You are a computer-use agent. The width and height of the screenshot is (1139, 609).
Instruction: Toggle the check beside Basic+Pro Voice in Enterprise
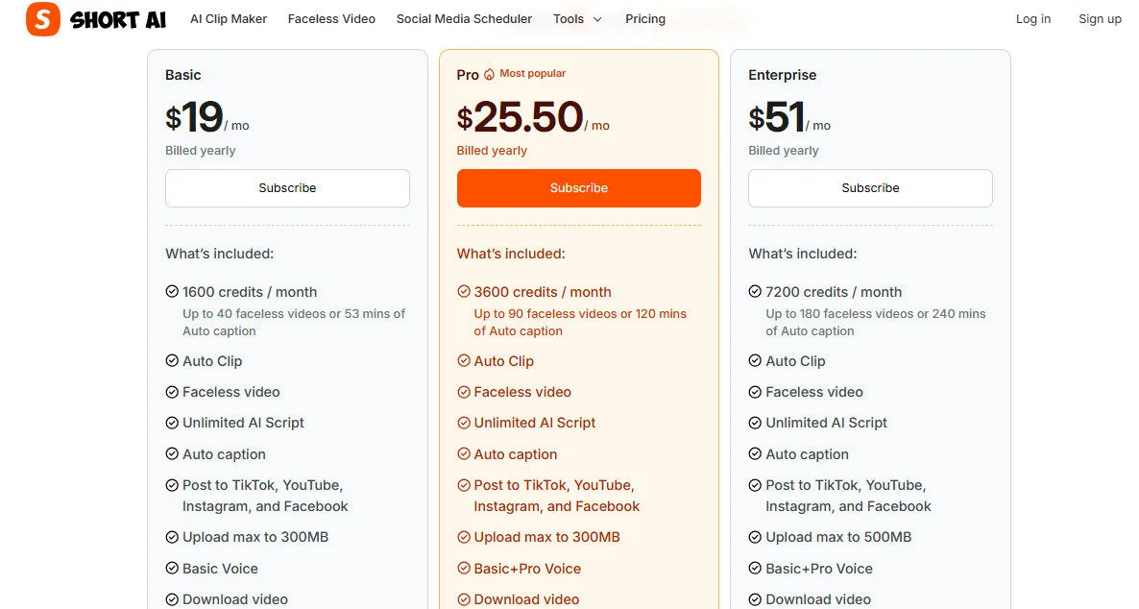coord(754,569)
